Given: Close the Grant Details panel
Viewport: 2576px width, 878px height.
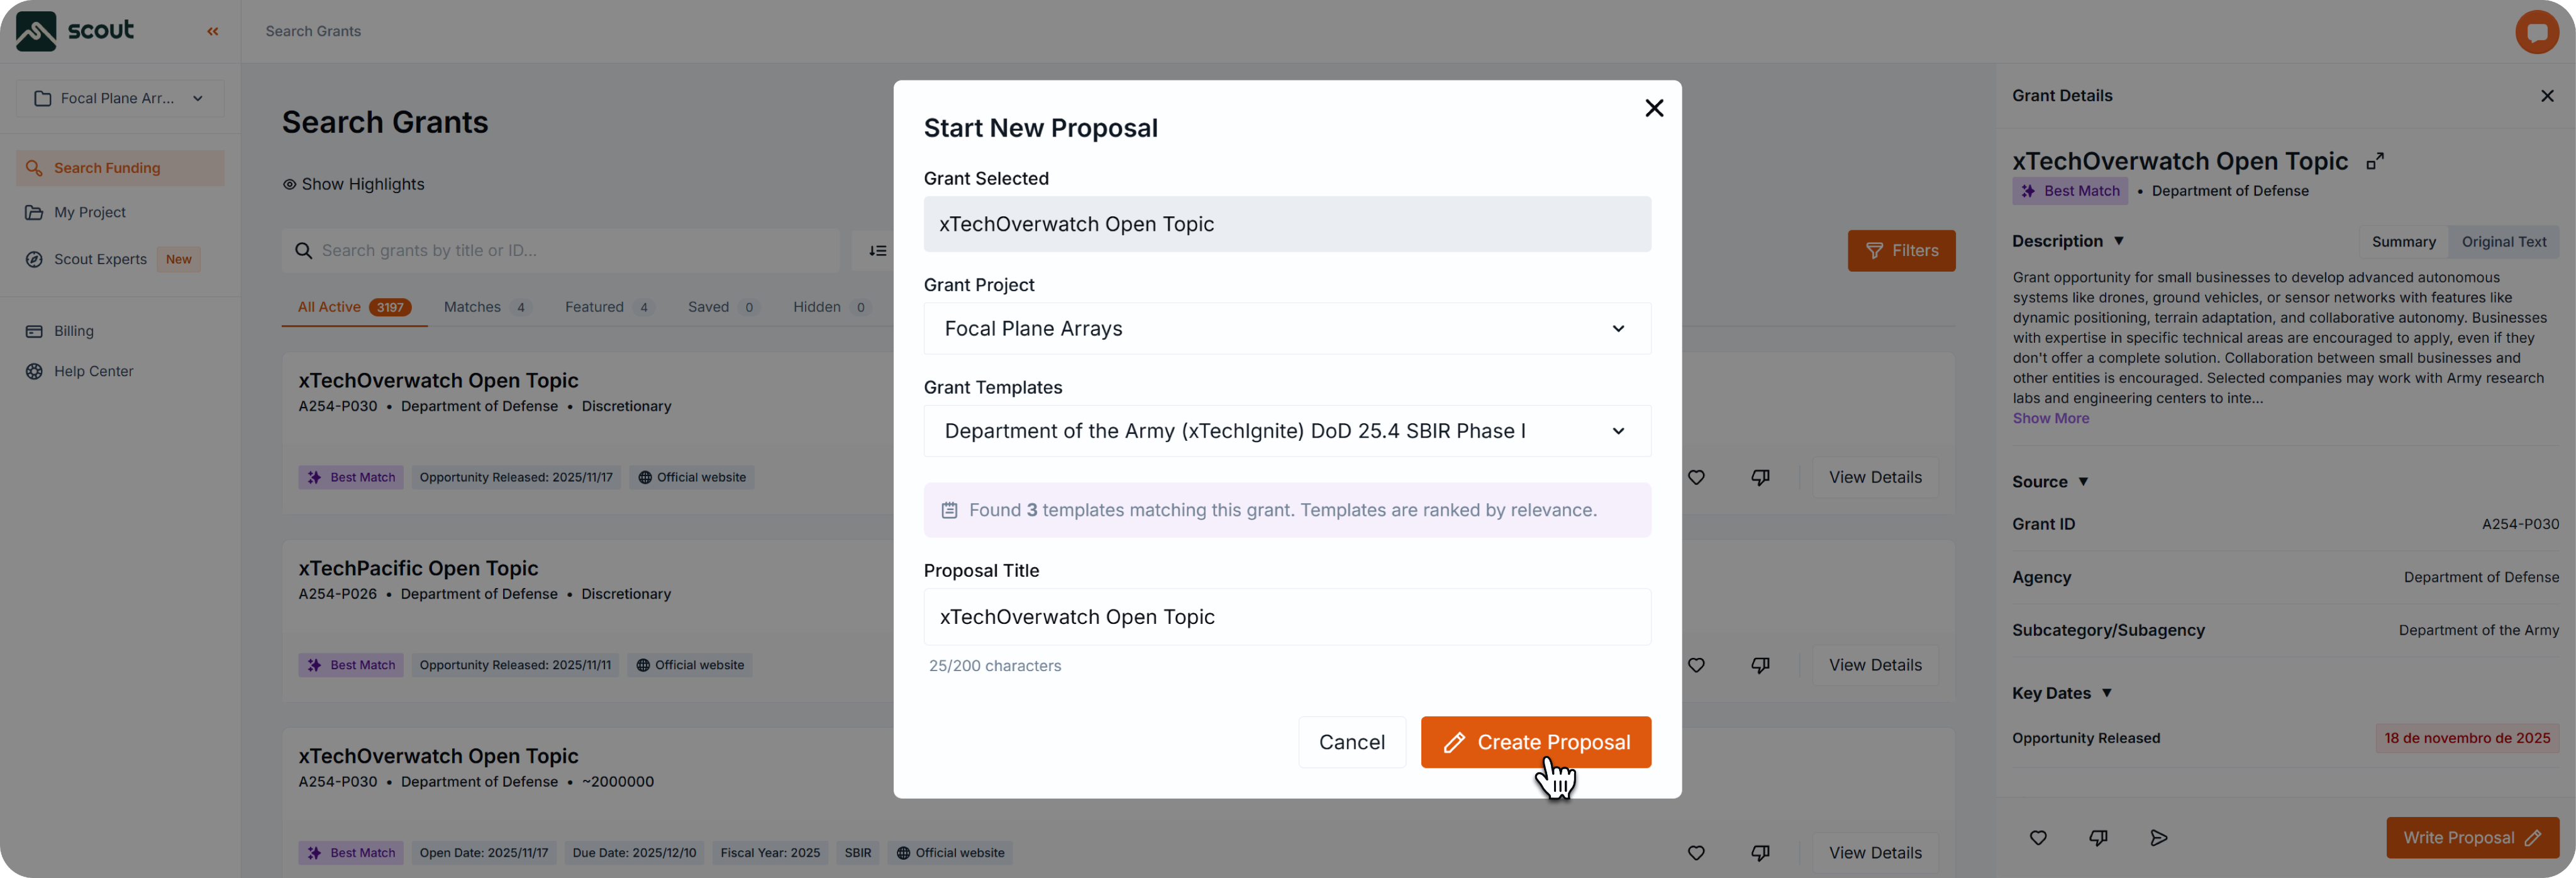Looking at the screenshot, I should [2547, 96].
